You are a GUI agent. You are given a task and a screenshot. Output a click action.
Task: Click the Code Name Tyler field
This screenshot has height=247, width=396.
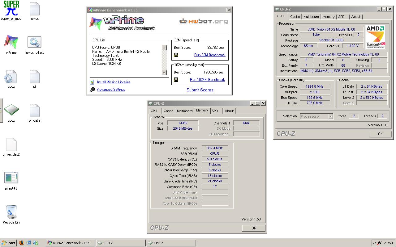tap(316, 35)
